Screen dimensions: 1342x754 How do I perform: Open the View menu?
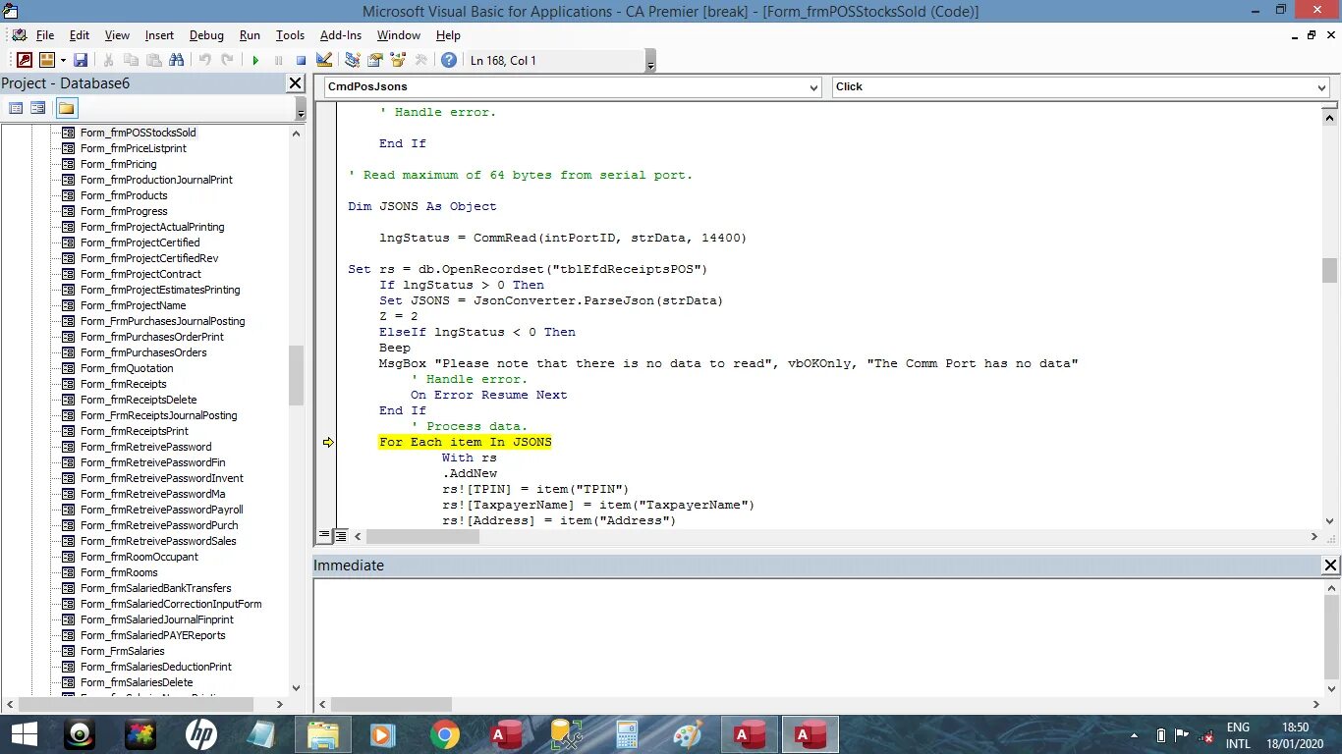tap(117, 35)
